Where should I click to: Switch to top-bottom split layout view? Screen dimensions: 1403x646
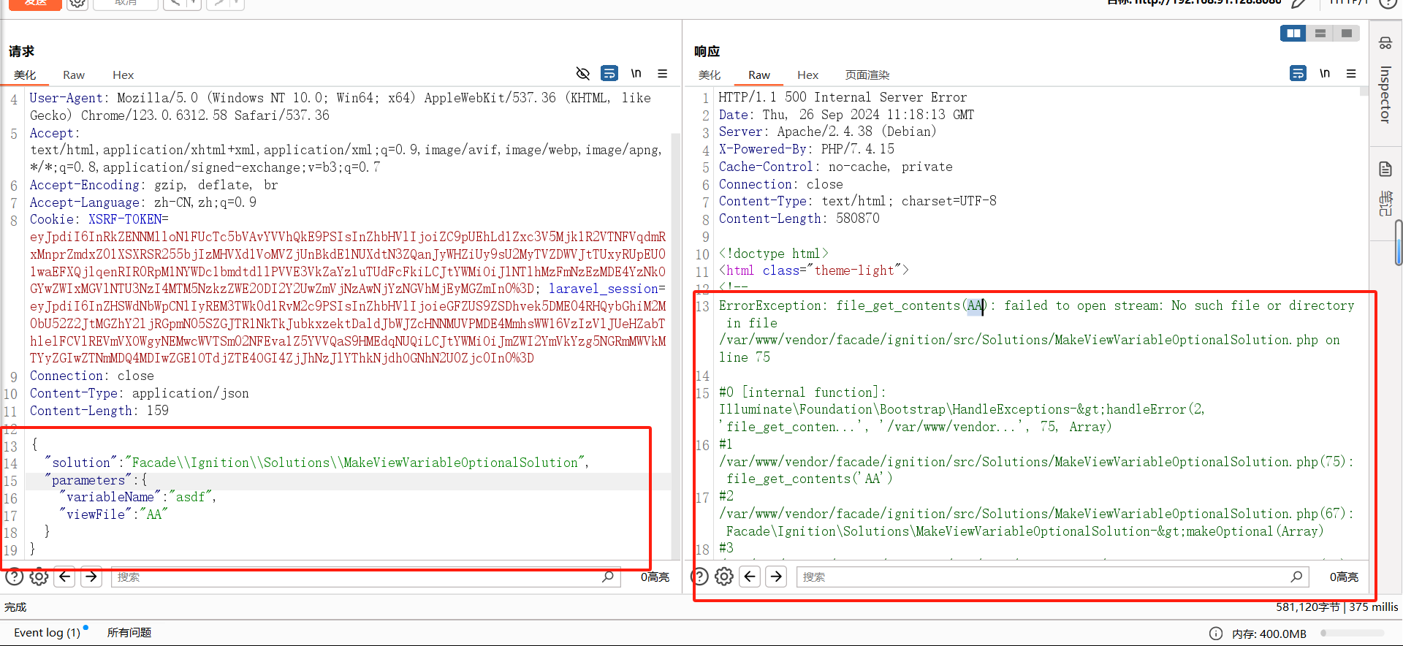pyautogui.click(x=1320, y=34)
